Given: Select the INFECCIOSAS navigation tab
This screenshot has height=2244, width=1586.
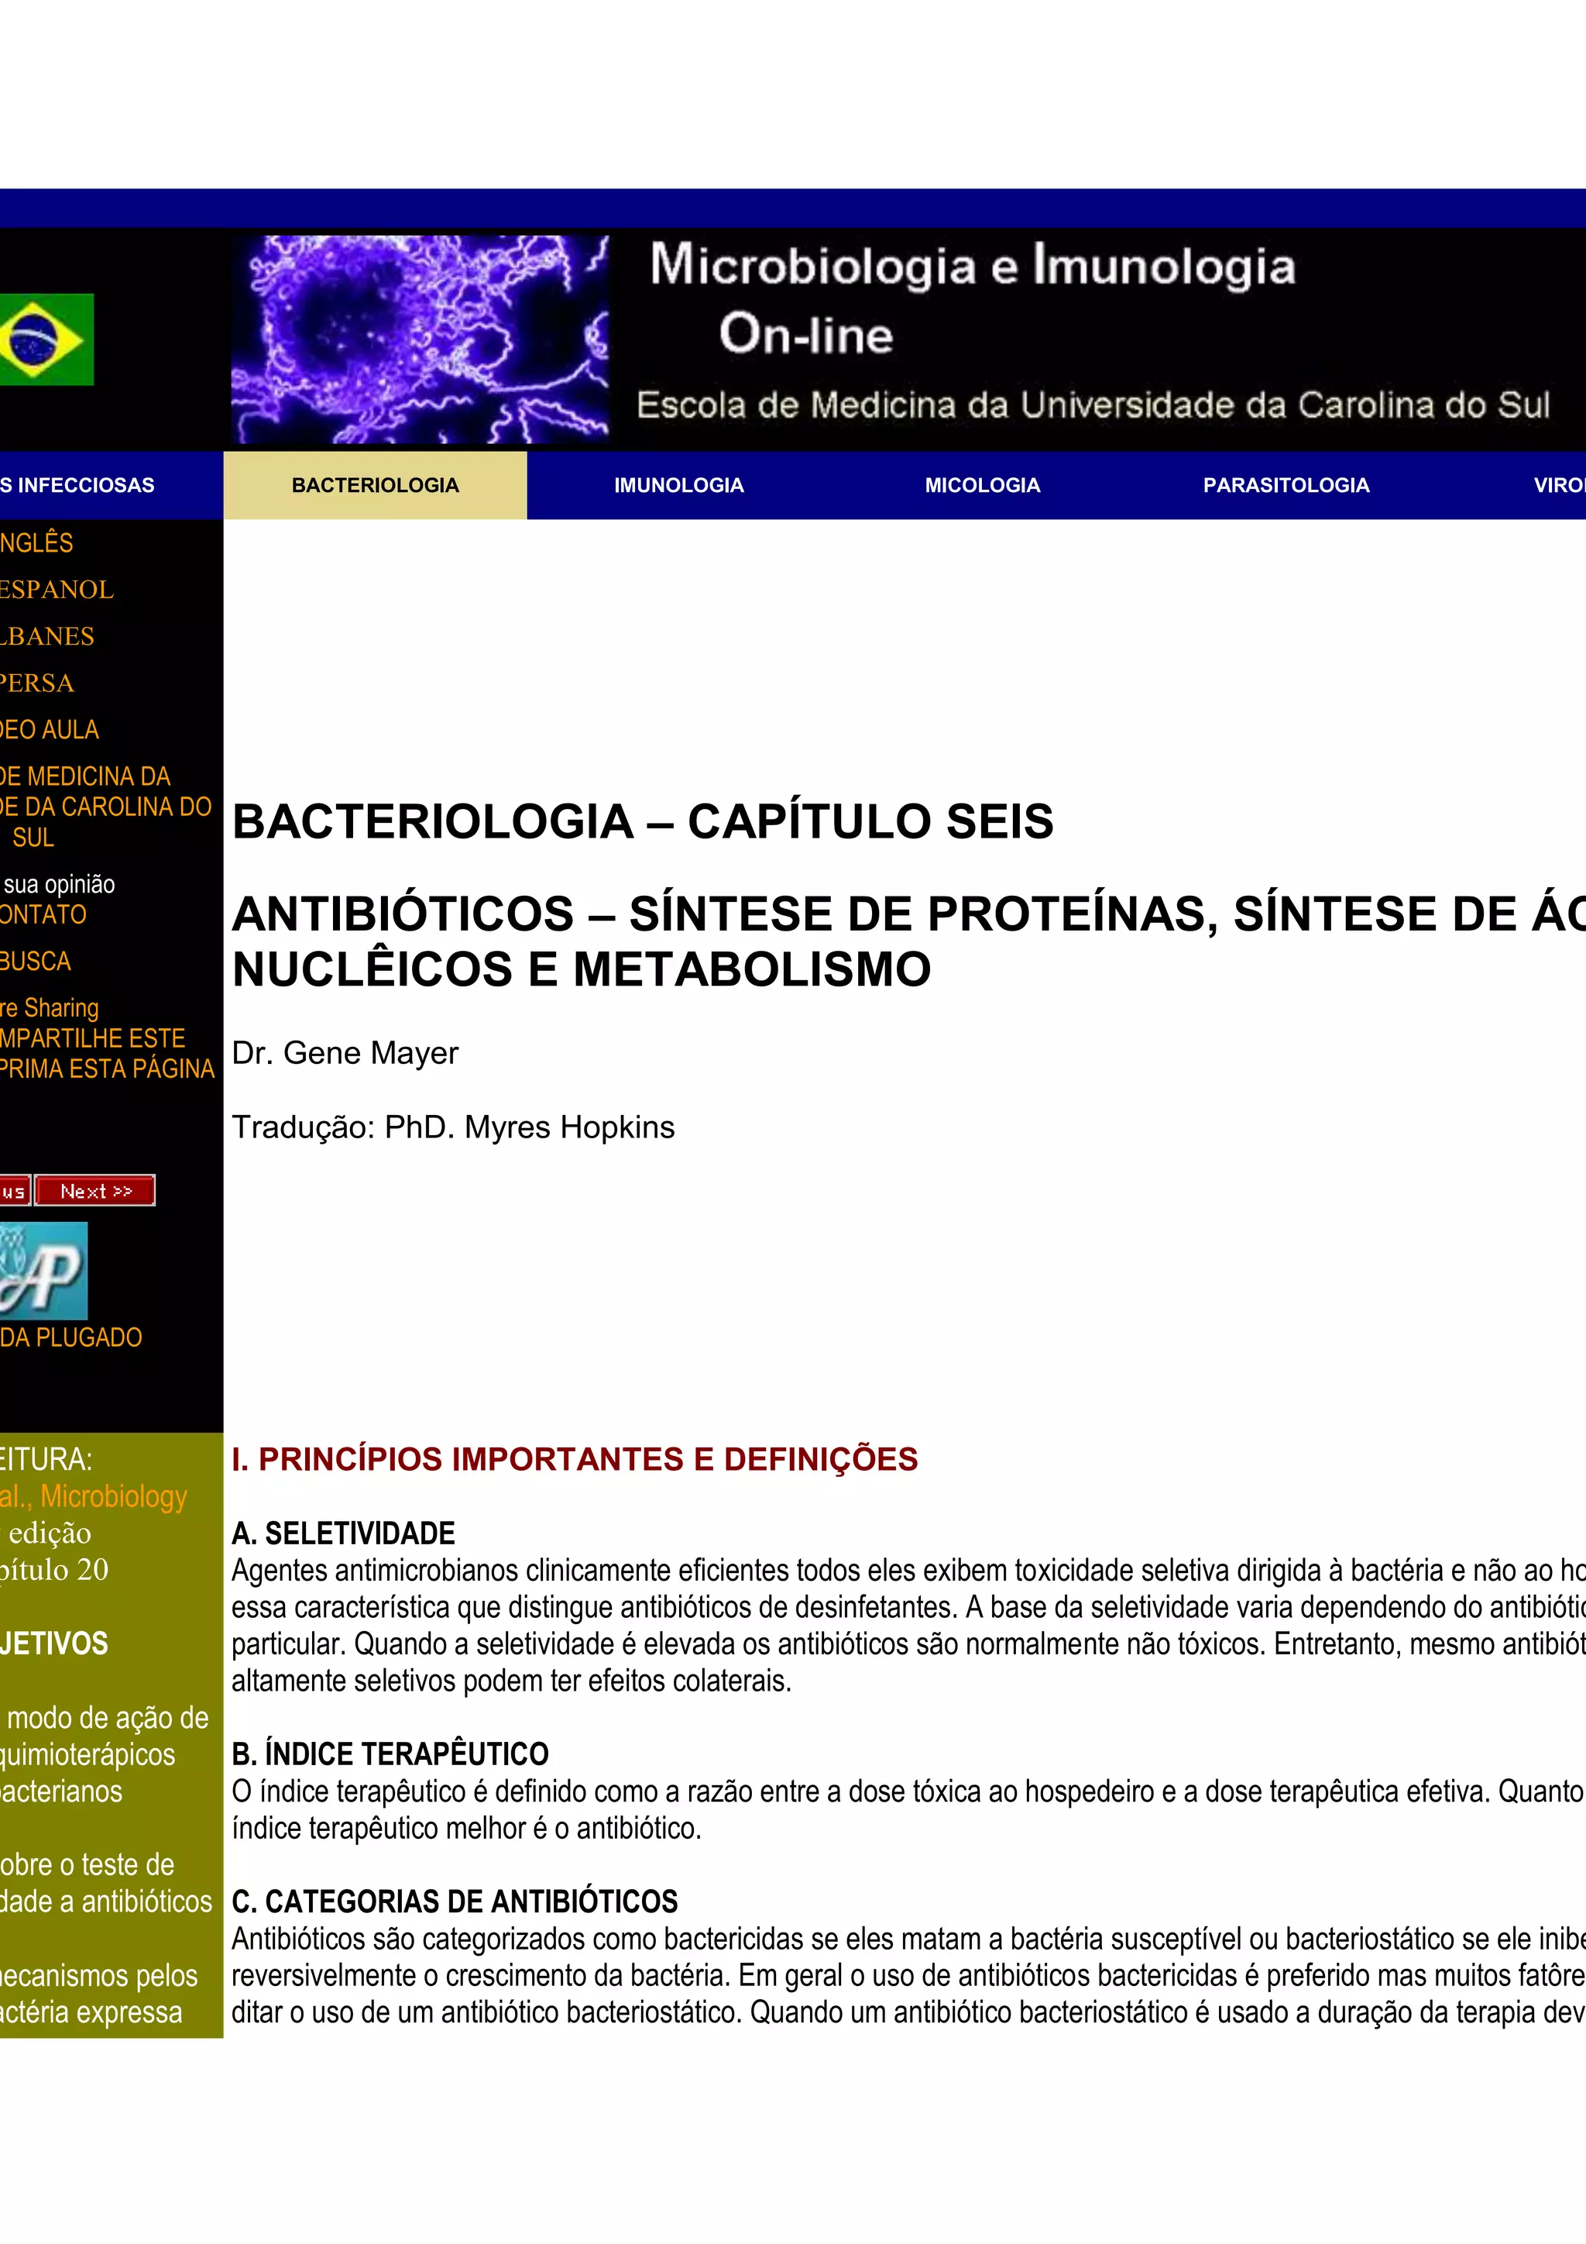Looking at the screenshot, I should tap(78, 486).
